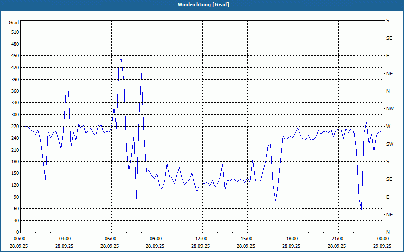This screenshot has width=404, height=252.
Task: Click the NW compass label on right axis
Action: [x=390, y=109]
